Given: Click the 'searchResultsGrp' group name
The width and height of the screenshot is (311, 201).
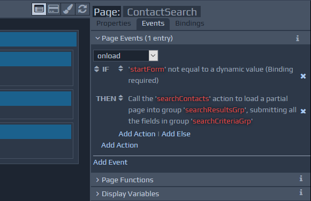Looking at the screenshot, I should pyautogui.click(x=215, y=110).
